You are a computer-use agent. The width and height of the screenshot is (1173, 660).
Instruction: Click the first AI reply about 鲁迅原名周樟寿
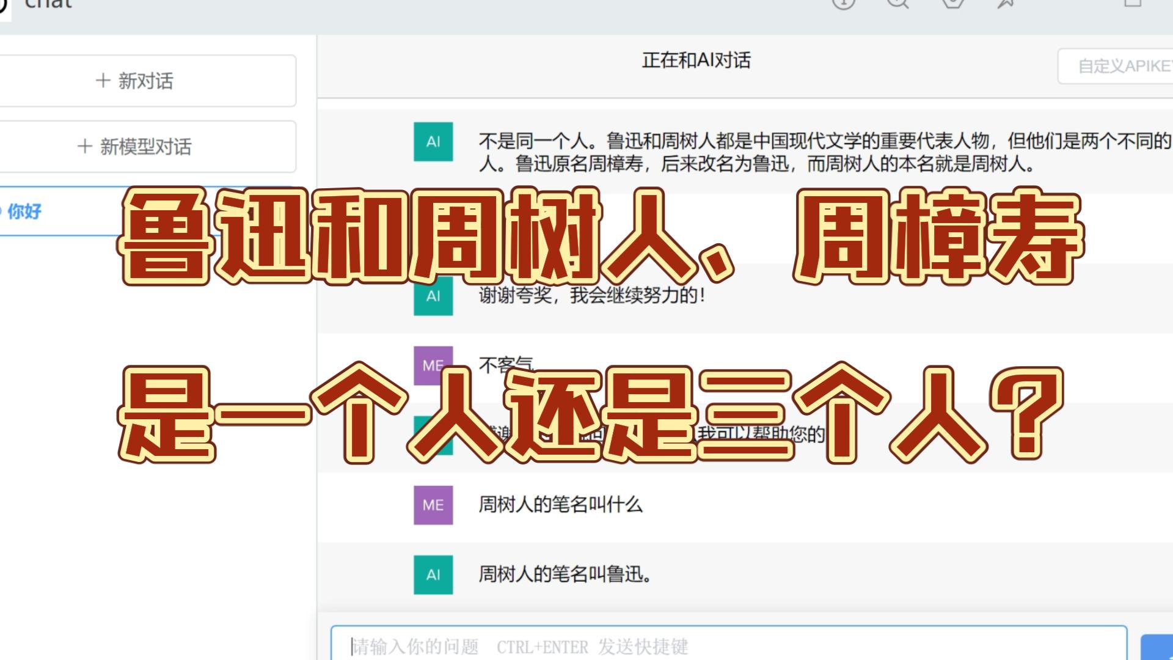click(x=825, y=153)
